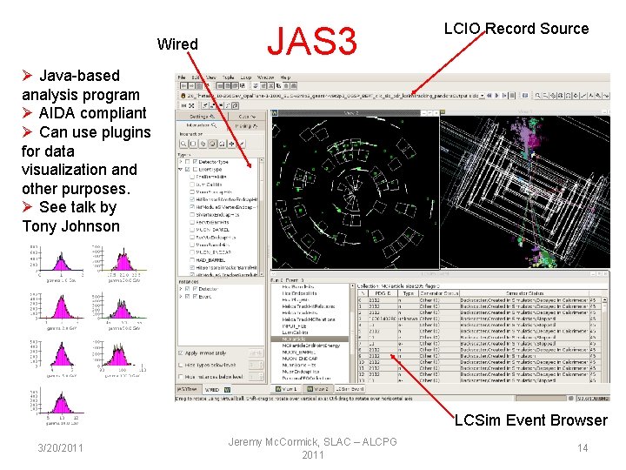Switch to the Settings tab

click(203, 117)
